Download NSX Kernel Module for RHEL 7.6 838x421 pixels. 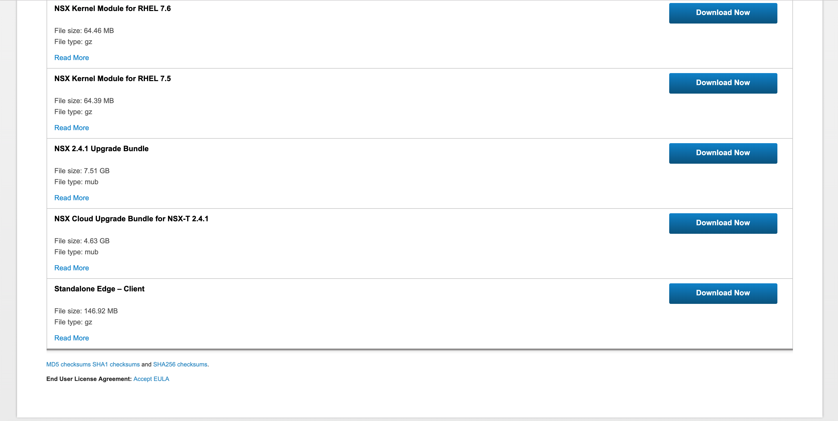click(x=723, y=13)
